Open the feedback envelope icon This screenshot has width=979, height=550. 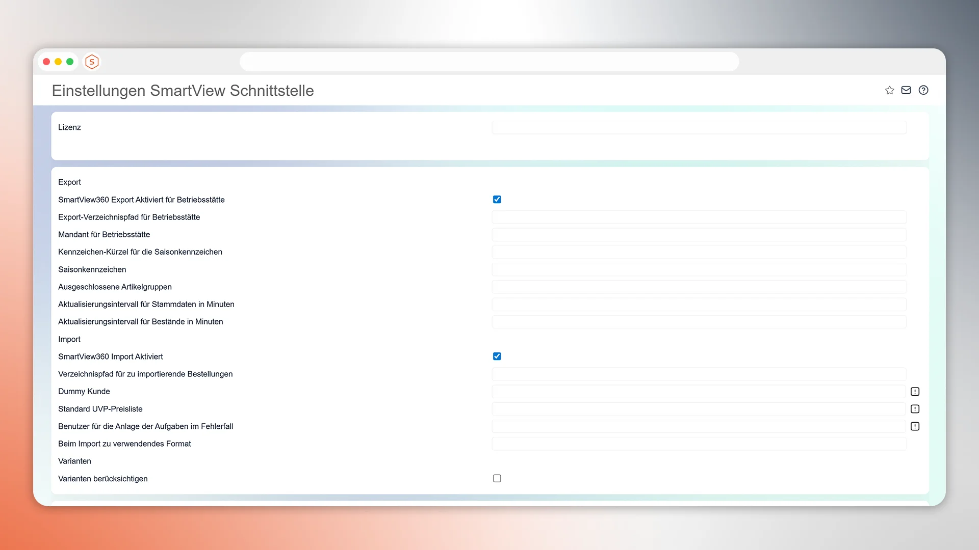point(906,90)
